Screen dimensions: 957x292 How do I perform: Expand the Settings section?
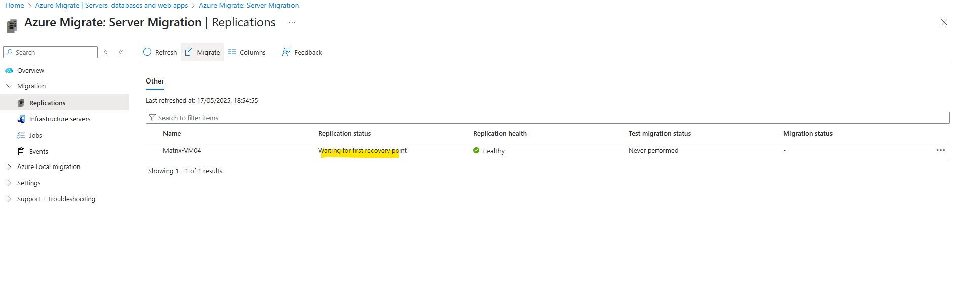[9, 183]
